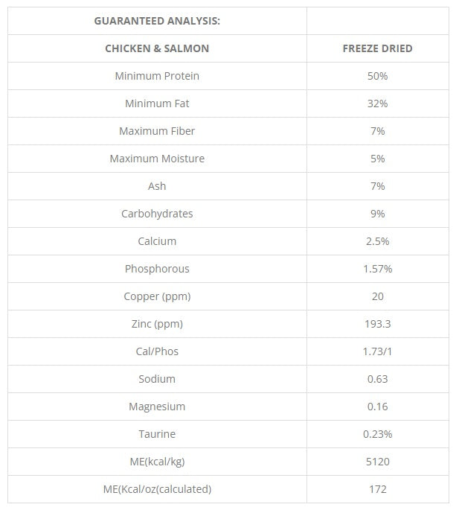This screenshot has width=459, height=513.
Task: Click the 50% protein value
Action: point(378,76)
